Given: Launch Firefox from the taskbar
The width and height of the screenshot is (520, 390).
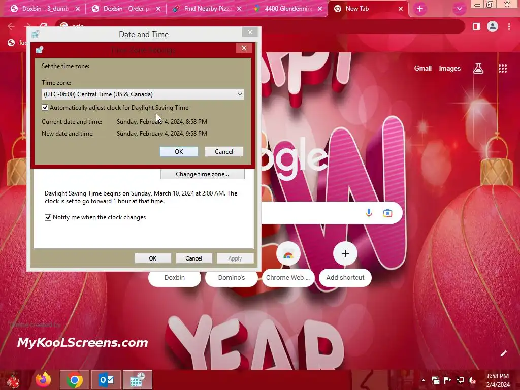Looking at the screenshot, I should pos(44,380).
